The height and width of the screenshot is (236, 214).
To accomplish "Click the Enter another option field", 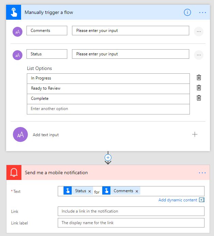I will [108, 109].
